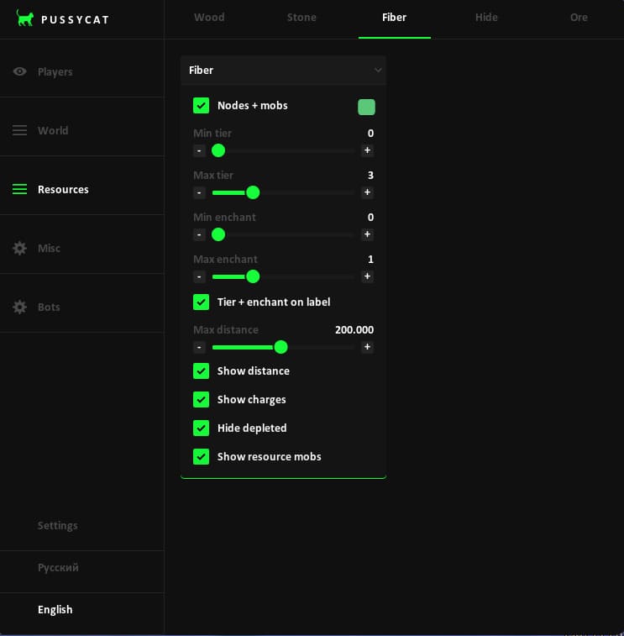Click the Max tier value 3
The width and height of the screenshot is (624, 636).
click(370, 176)
